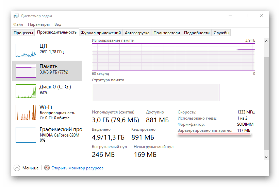The width and height of the screenshot is (280, 187).
Task: Open the NVIDIA GeForce 820M GPU graph
Action: point(26,134)
